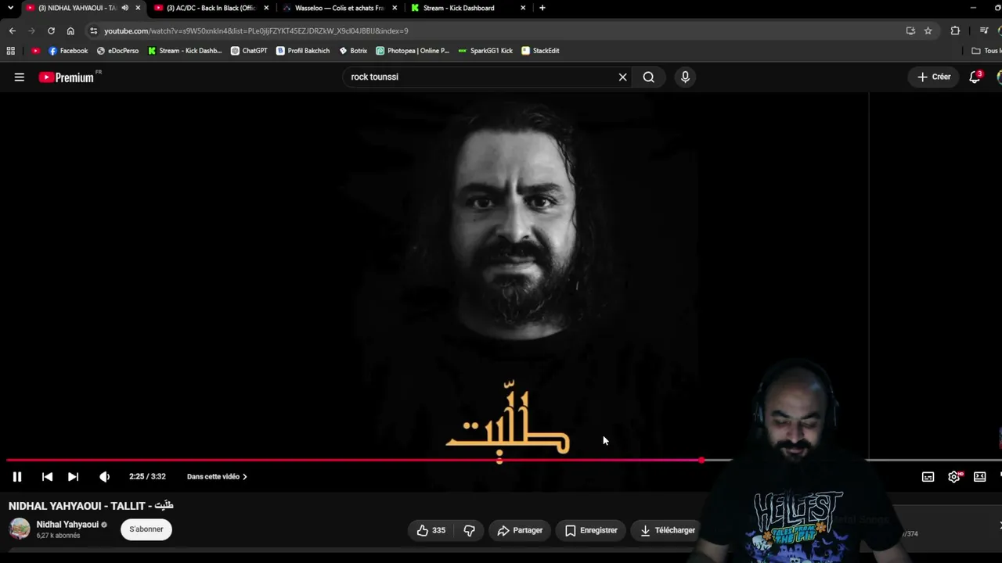This screenshot has height=563, width=1002.
Task: Open the YouTube notifications bell
Action: click(975, 77)
